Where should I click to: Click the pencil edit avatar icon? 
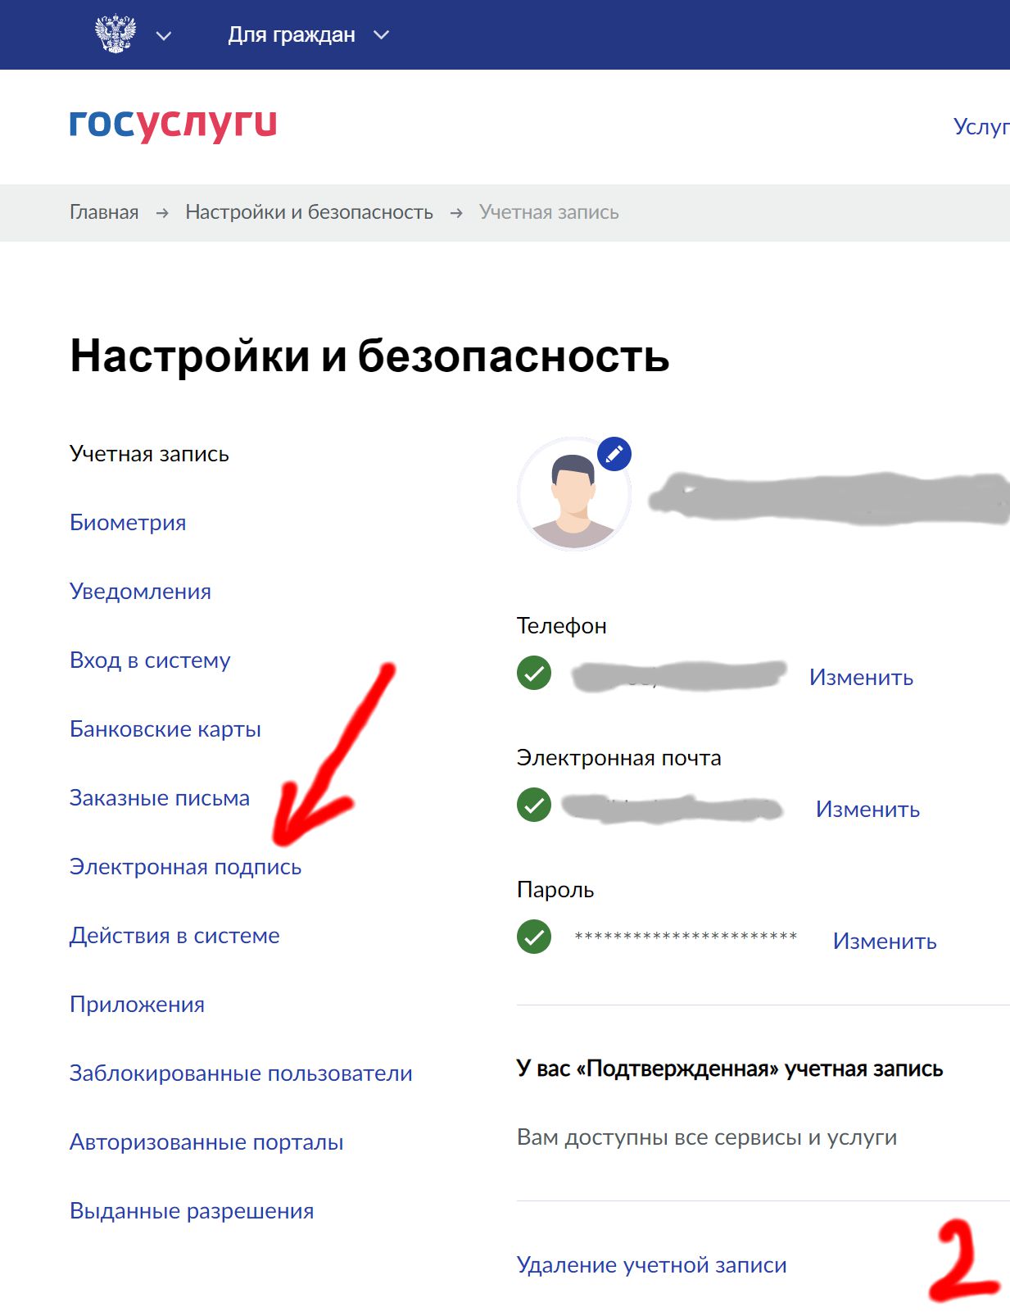(x=614, y=454)
